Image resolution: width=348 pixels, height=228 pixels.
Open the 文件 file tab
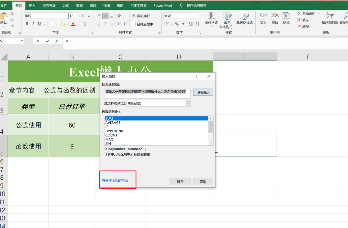[4, 5]
